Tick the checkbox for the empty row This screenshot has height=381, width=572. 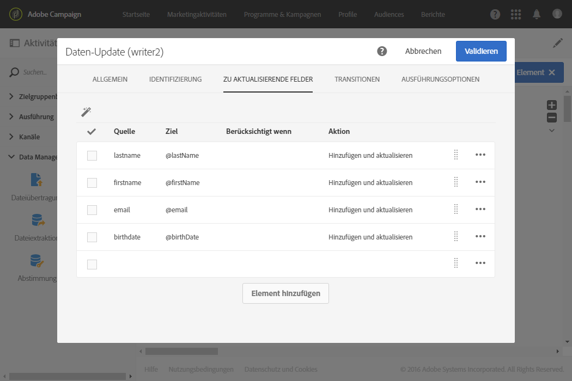click(92, 265)
